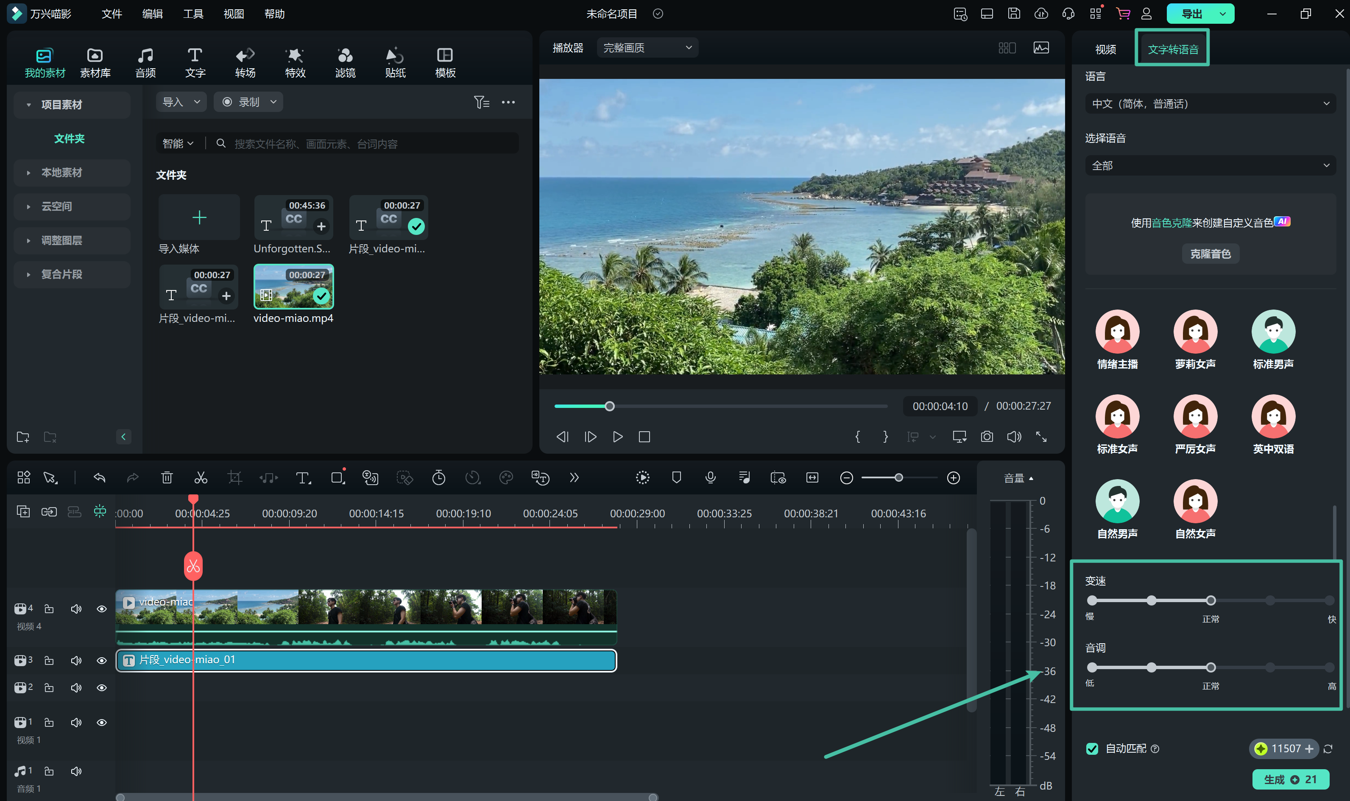Zoom out the timeline with minus icon
This screenshot has width=1350, height=801.
(847, 478)
